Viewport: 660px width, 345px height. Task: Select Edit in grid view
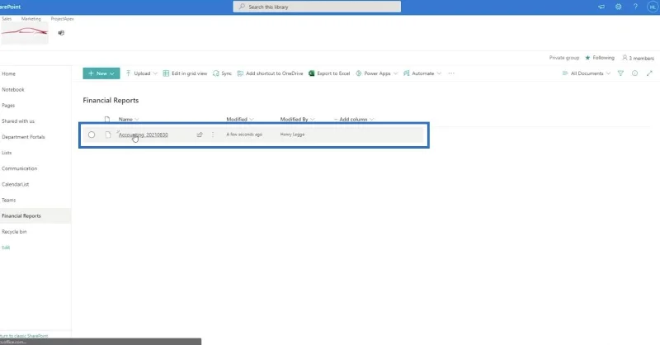(x=185, y=73)
